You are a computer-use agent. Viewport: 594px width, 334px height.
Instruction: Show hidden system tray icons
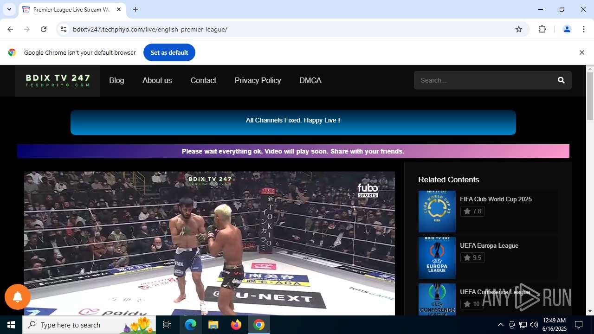click(x=500, y=325)
